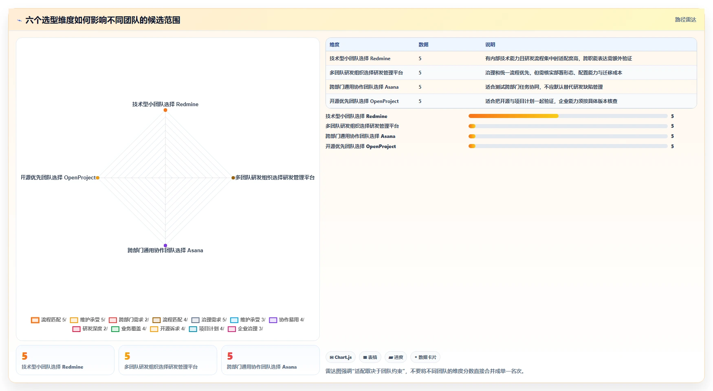Click the 维度 column header
Screen dimensions: 713x391
click(334, 45)
